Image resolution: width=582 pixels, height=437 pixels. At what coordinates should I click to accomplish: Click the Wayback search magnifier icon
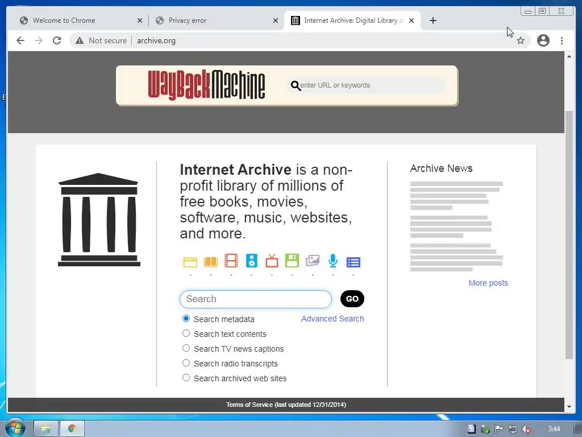(296, 85)
